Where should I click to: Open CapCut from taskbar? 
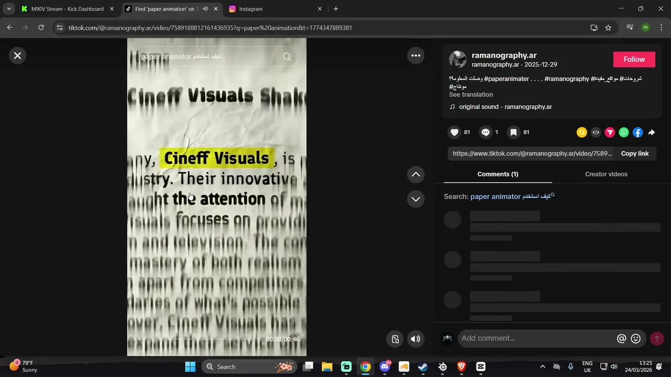[x=481, y=367]
